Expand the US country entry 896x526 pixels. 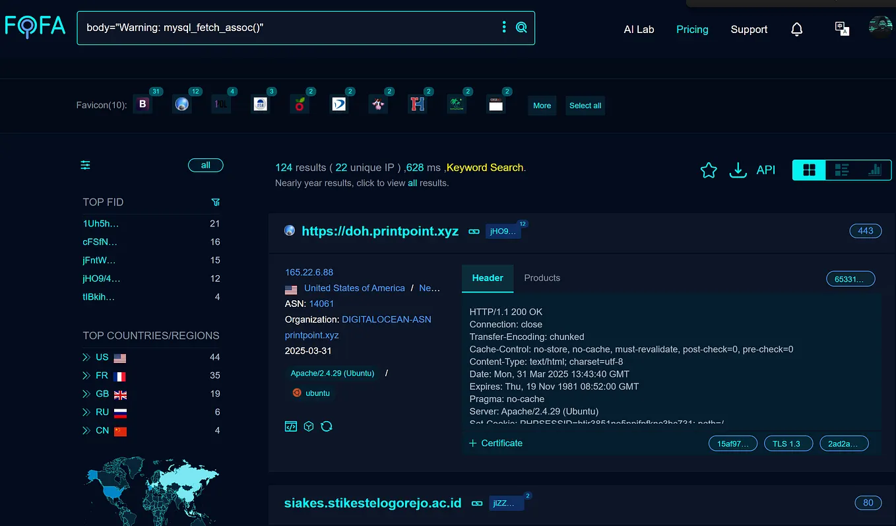tap(86, 356)
